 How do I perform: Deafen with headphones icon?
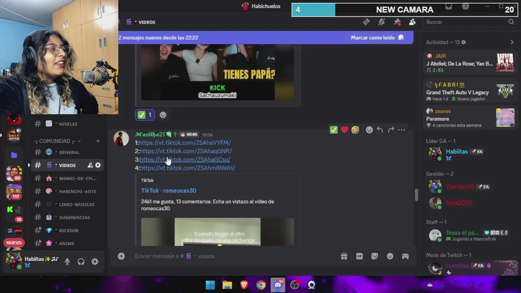[x=81, y=262]
